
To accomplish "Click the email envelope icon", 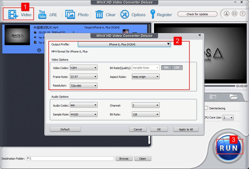I will [x=235, y=14].
